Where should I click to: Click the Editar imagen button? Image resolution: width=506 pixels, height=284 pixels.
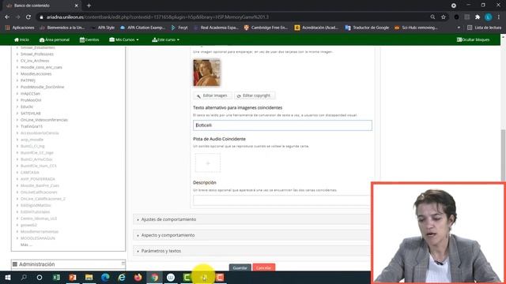[x=212, y=95]
